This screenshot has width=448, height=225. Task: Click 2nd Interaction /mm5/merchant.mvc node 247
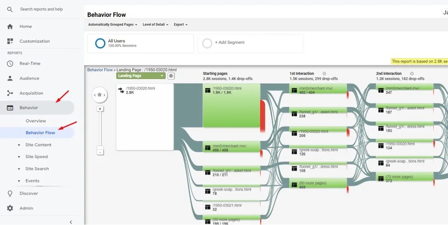click(404, 89)
